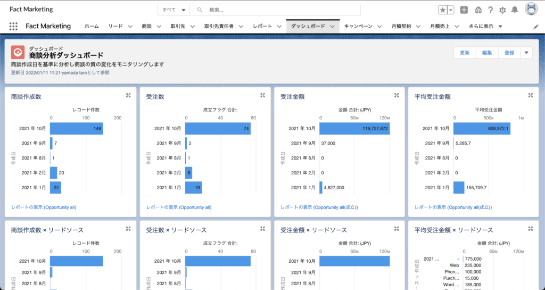The width and height of the screenshot is (545, 290).
Task: Click the 4,827,000 value in 受注金額
Action: tap(334, 188)
